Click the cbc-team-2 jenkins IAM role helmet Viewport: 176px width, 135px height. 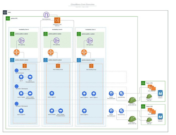point(132,119)
